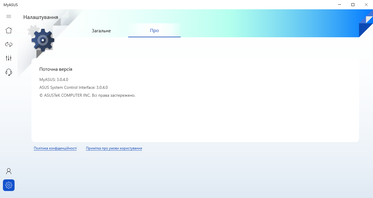Open Примітка про умови користування link

(114, 148)
